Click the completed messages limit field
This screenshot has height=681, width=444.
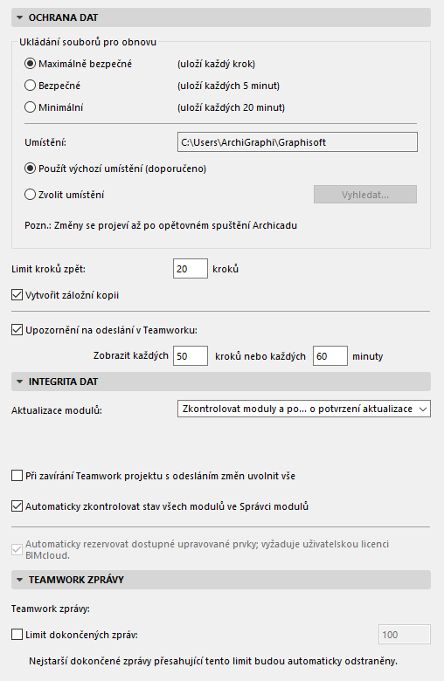coord(405,635)
